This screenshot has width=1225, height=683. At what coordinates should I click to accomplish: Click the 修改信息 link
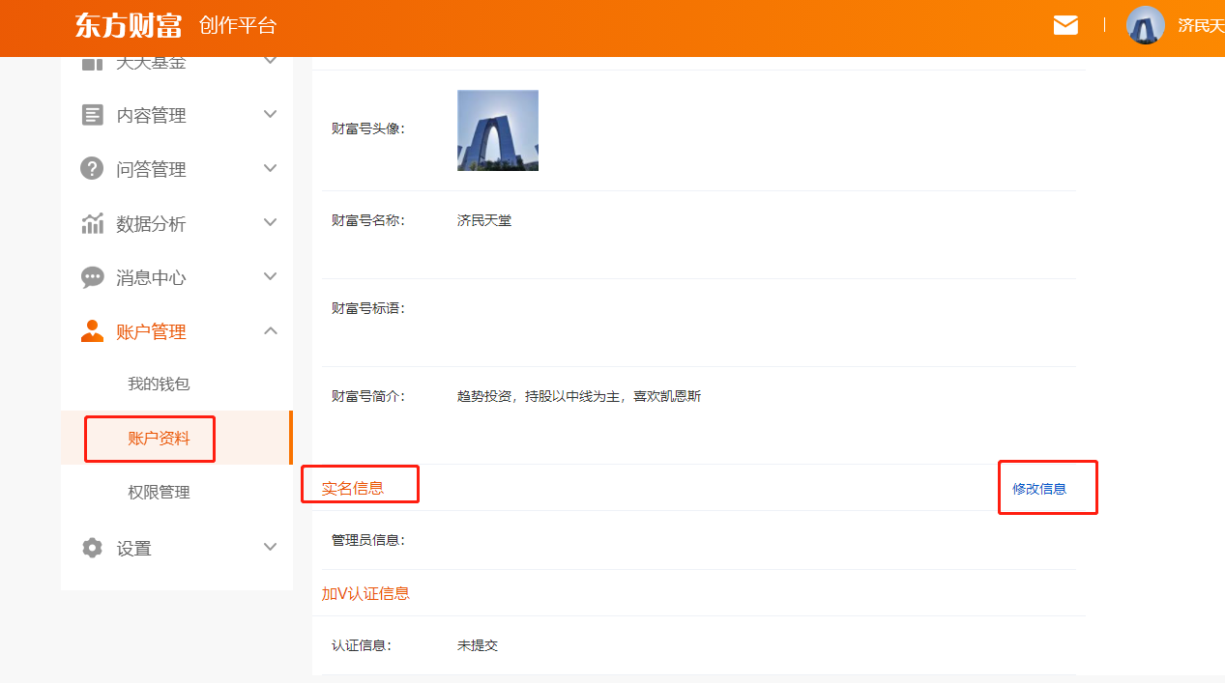1039,489
